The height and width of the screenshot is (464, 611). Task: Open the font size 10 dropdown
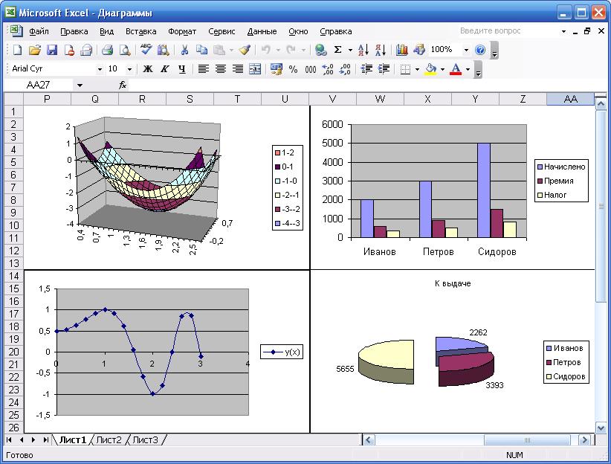point(130,69)
